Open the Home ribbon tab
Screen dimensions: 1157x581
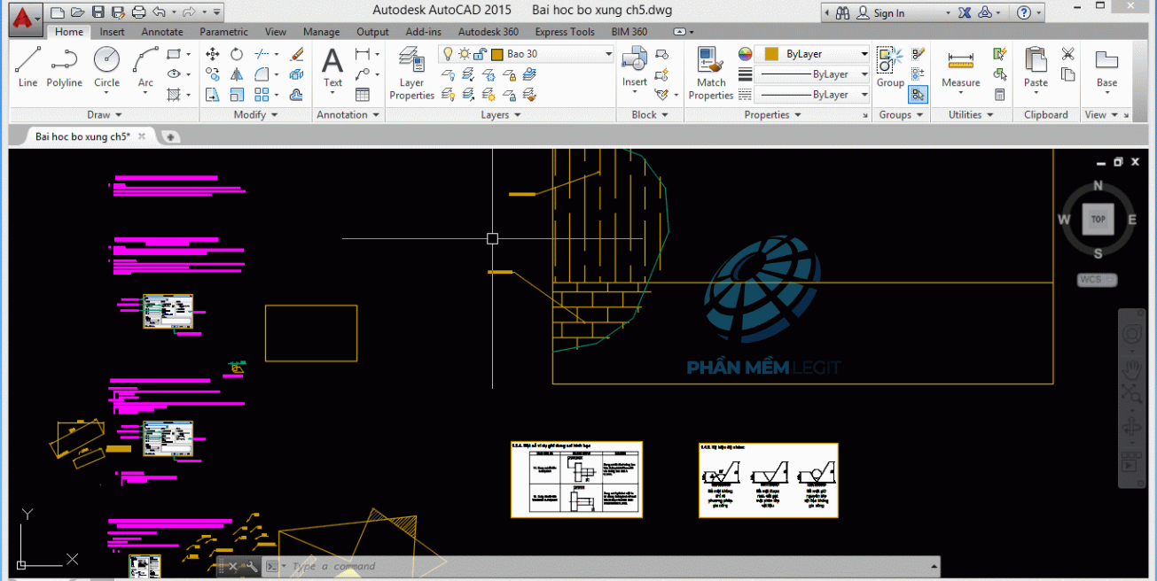[68, 32]
